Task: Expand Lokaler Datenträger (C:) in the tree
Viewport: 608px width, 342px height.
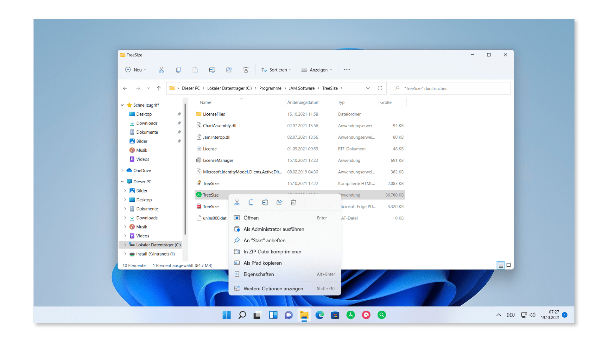Action: pos(125,245)
